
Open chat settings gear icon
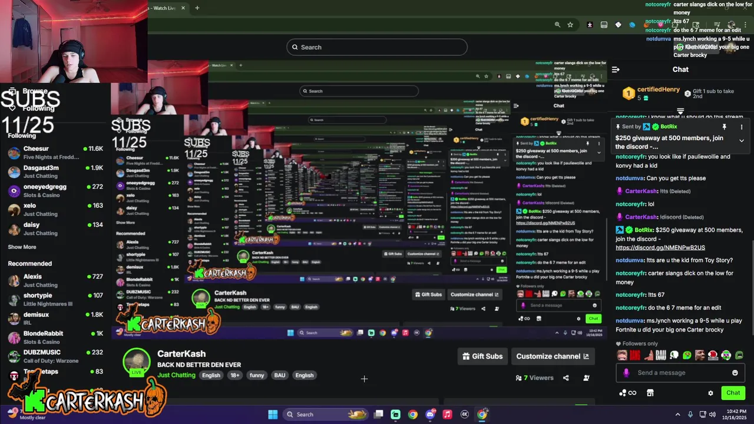pos(710,393)
